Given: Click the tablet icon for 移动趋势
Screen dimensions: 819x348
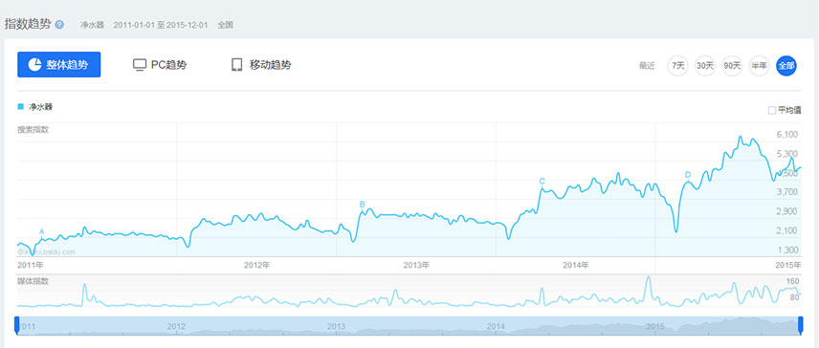Looking at the screenshot, I should click(237, 65).
